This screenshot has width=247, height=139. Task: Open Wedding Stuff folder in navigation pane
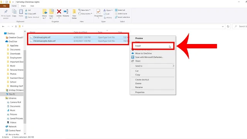15,86
